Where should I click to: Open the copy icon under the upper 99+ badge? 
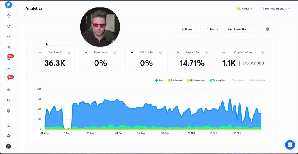8,58
